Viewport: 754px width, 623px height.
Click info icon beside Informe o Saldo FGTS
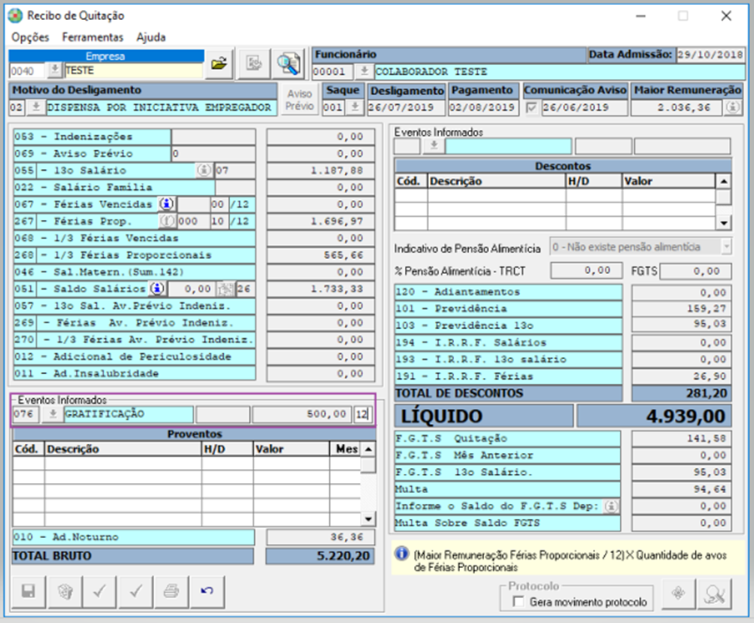[x=612, y=506]
